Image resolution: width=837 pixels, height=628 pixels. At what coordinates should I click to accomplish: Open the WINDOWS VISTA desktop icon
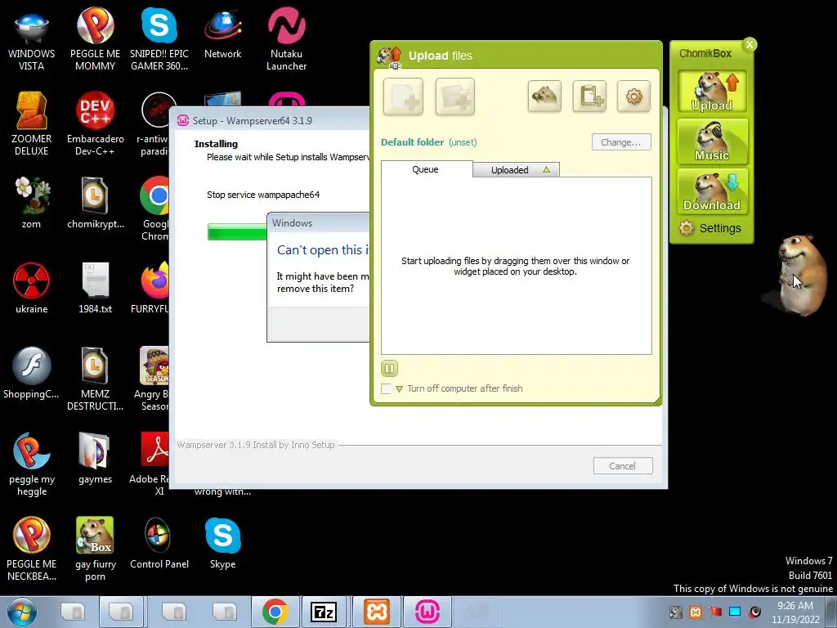[32, 38]
